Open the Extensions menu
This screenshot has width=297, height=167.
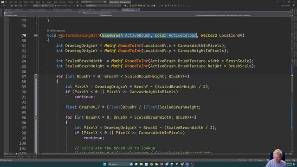click(63, 2)
